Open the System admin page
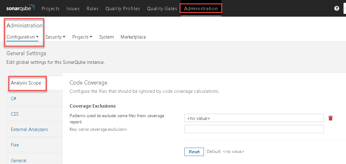The height and width of the screenshot is (164, 346). tap(106, 37)
